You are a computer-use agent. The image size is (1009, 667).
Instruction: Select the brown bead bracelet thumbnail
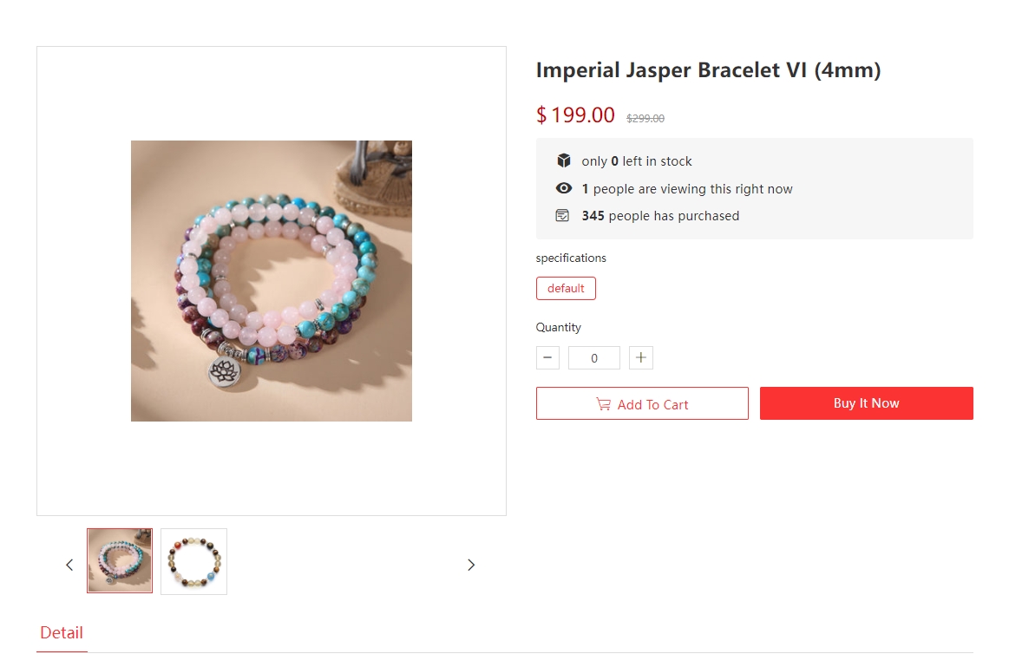193,561
